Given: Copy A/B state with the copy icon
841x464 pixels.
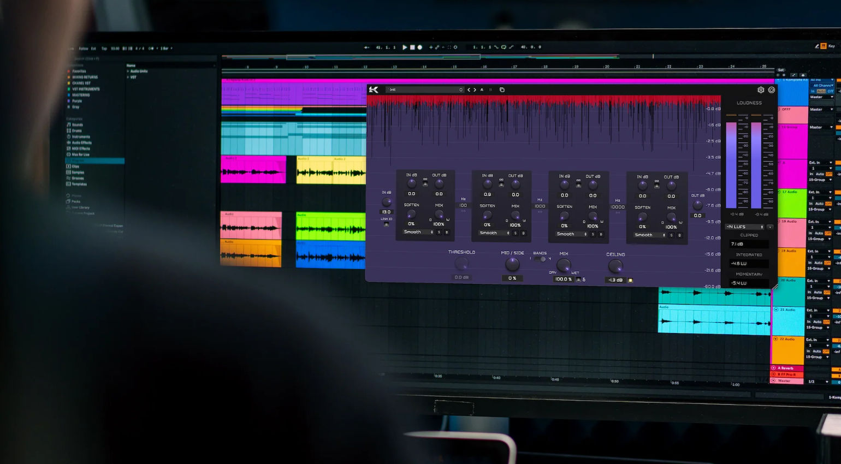Looking at the screenshot, I should pyautogui.click(x=502, y=90).
